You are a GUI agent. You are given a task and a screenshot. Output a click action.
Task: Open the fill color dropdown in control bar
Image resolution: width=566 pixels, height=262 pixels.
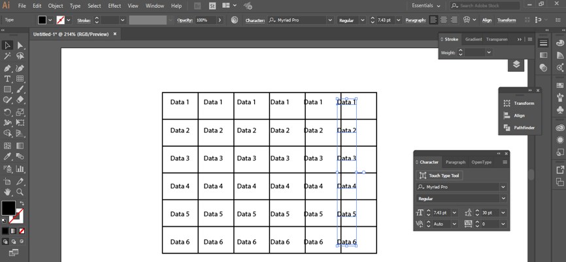click(50, 20)
